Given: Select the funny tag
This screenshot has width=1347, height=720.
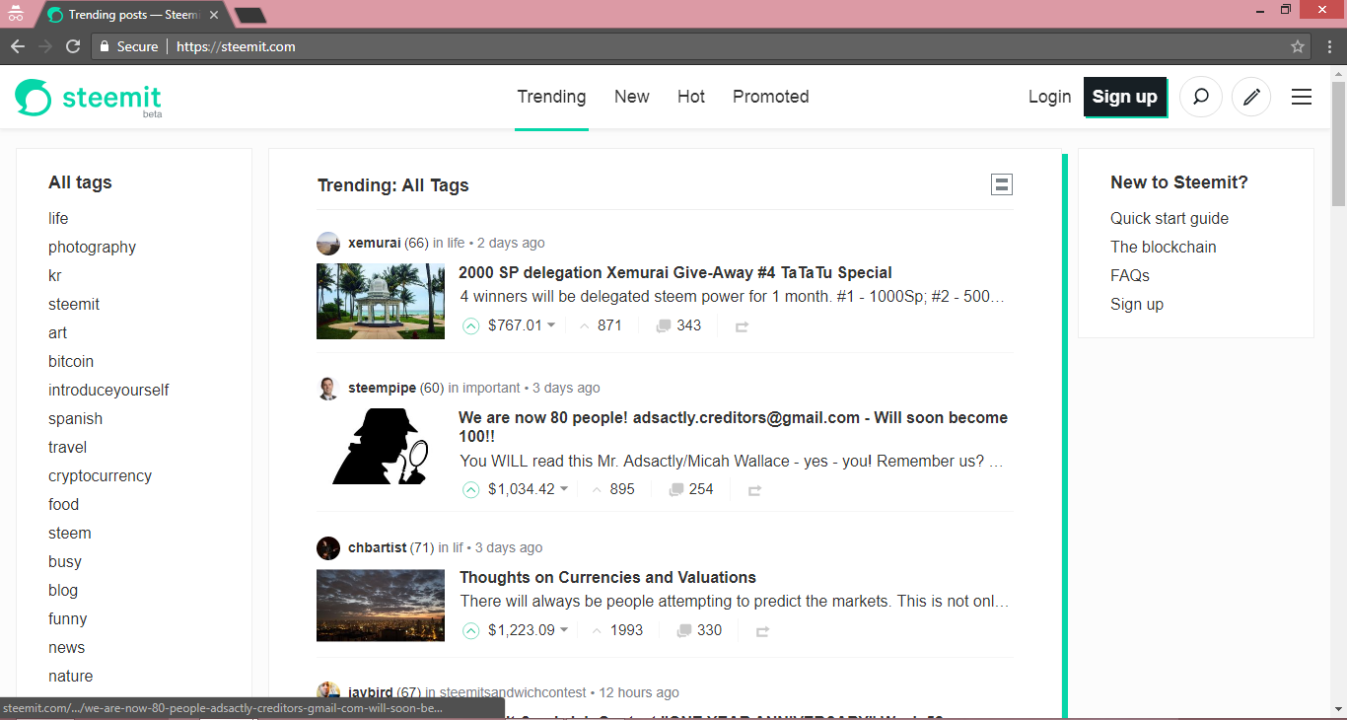Looking at the screenshot, I should pos(68,618).
